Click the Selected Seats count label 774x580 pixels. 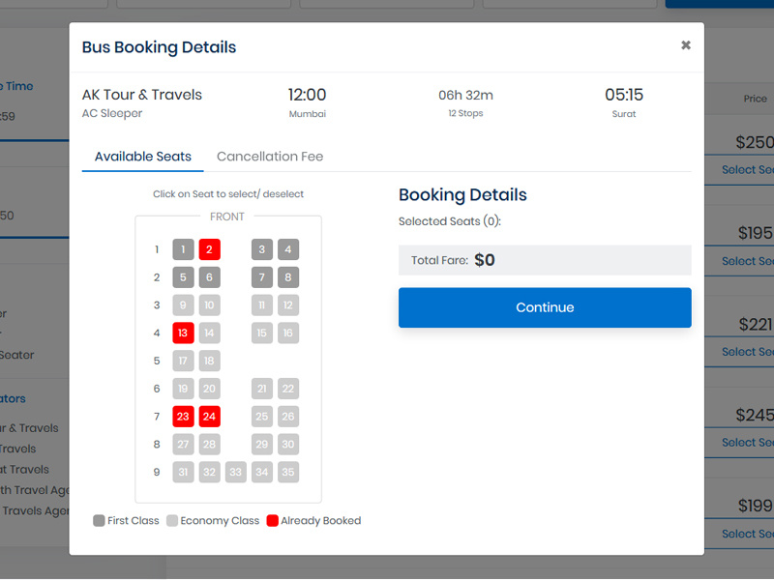click(x=451, y=221)
